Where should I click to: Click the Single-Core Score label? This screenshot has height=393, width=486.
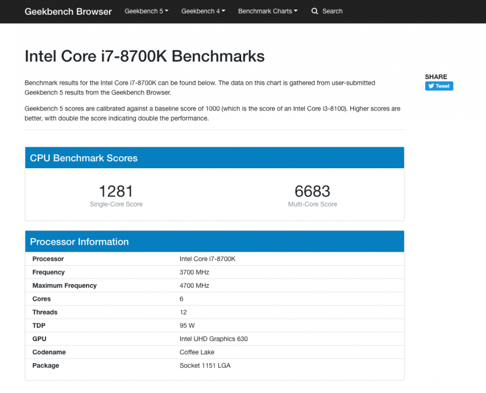click(116, 204)
